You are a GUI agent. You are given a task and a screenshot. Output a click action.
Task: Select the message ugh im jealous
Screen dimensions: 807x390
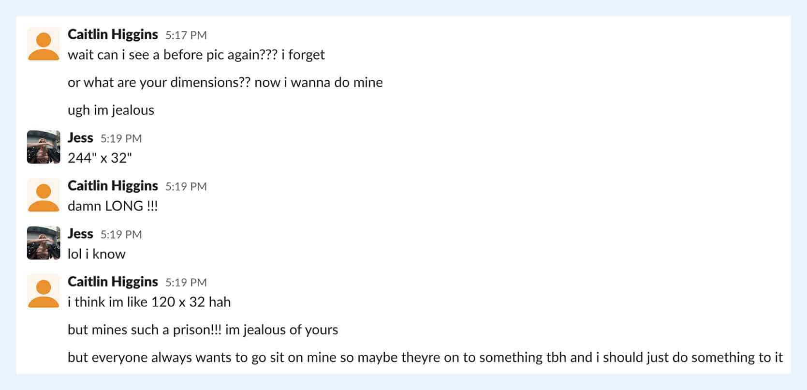point(111,110)
